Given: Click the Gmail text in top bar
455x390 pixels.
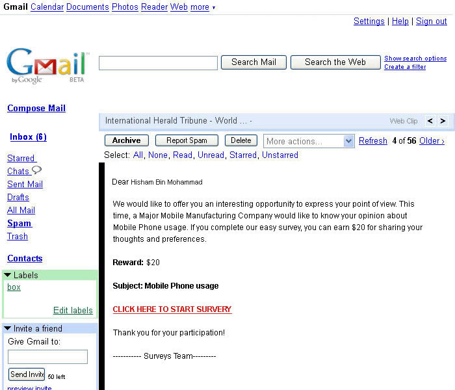Looking at the screenshot, I should [16, 6].
